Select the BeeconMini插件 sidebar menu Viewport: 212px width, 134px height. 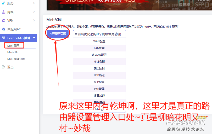pos(19,38)
